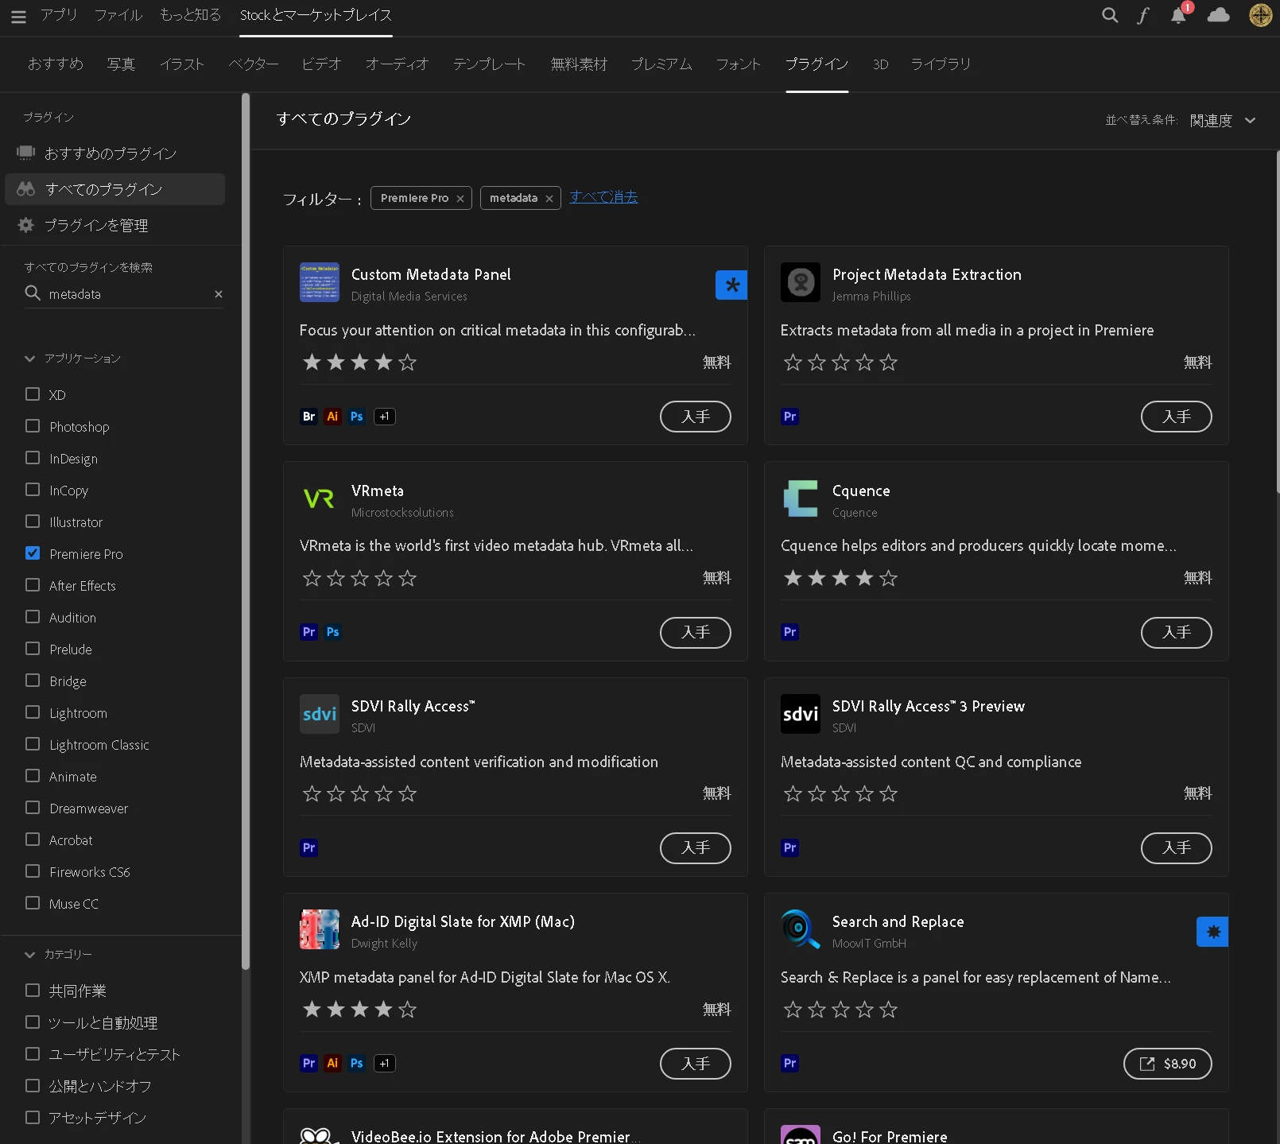The width and height of the screenshot is (1280, 1144).
Task: Open the user profile avatar
Action: point(1260,15)
